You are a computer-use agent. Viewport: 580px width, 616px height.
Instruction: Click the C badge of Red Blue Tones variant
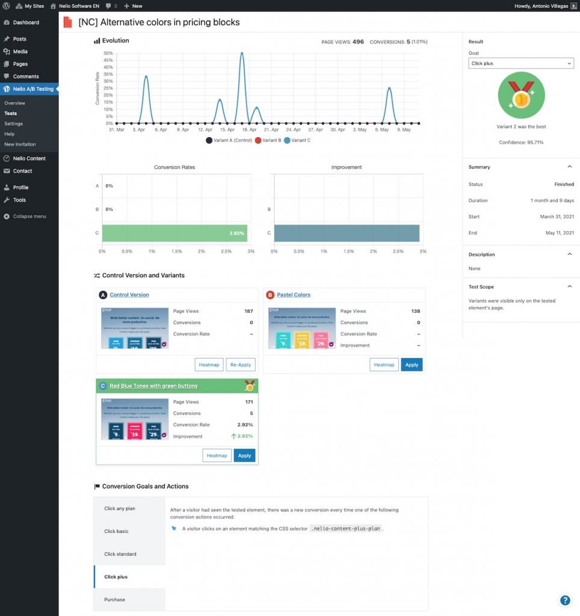(x=103, y=386)
